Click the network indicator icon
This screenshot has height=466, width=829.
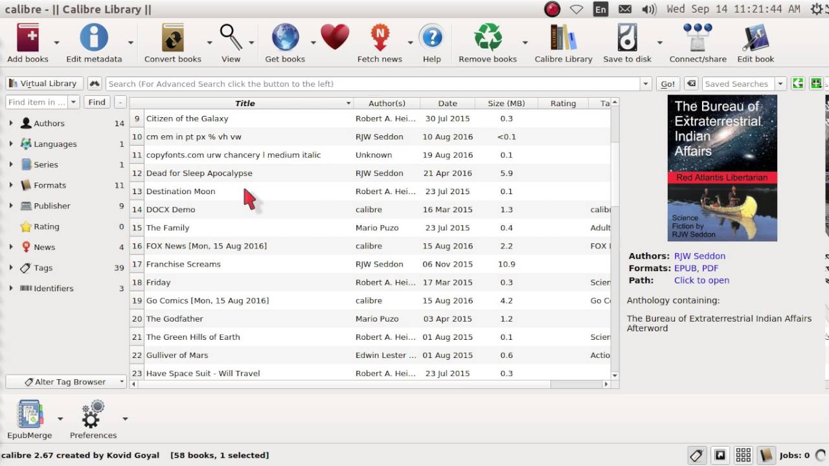tap(576, 9)
